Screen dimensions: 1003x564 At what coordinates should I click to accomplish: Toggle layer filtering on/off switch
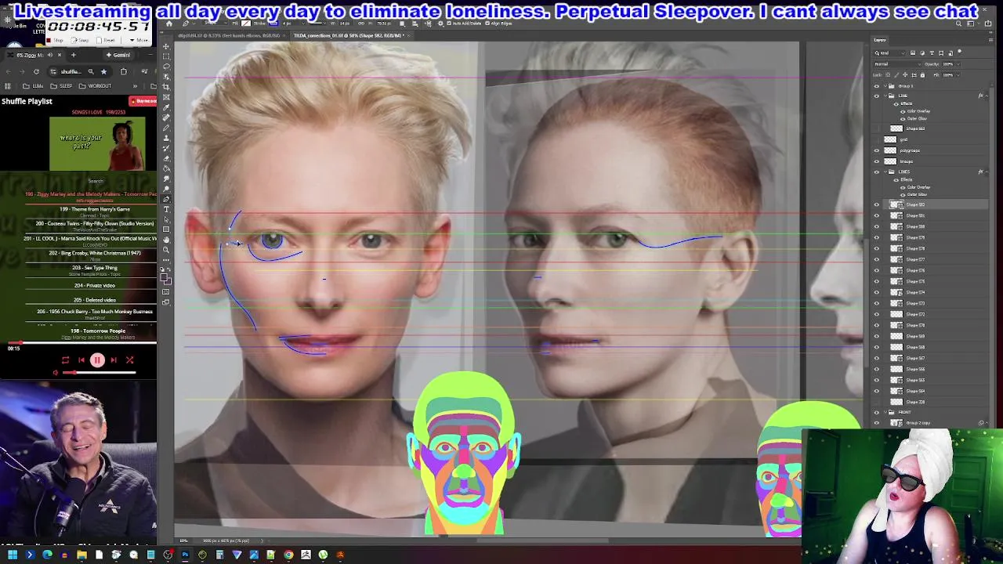(x=959, y=52)
